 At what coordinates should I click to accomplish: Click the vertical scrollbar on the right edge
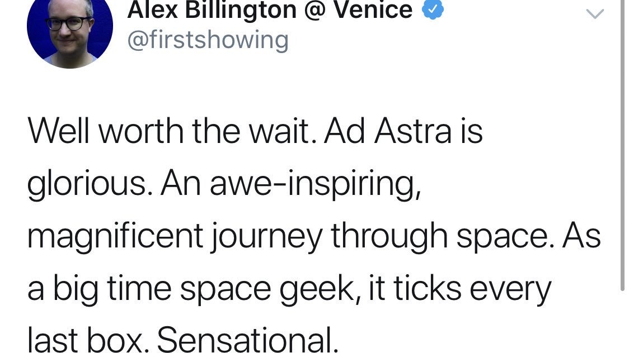click(622, 144)
